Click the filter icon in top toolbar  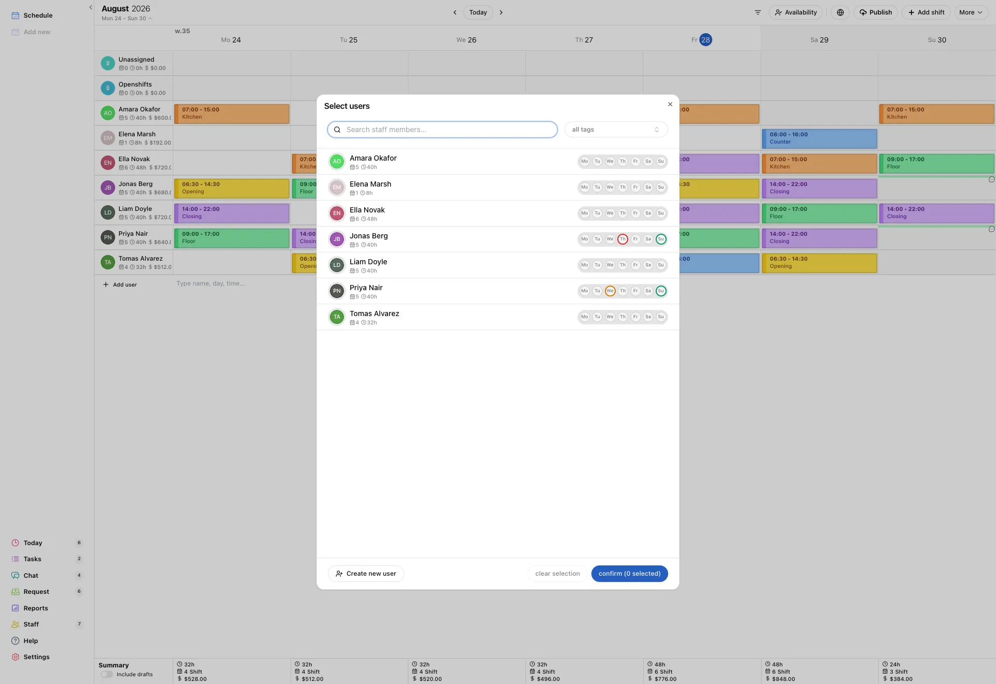[x=758, y=12]
